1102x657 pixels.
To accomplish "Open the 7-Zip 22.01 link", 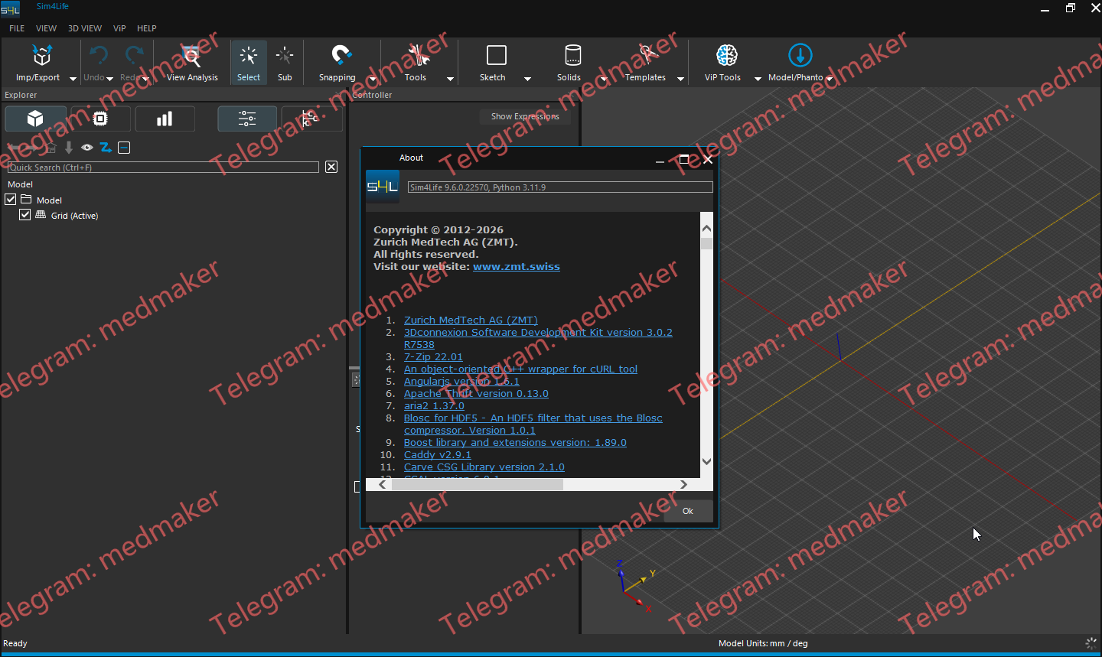I will coord(433,357).
